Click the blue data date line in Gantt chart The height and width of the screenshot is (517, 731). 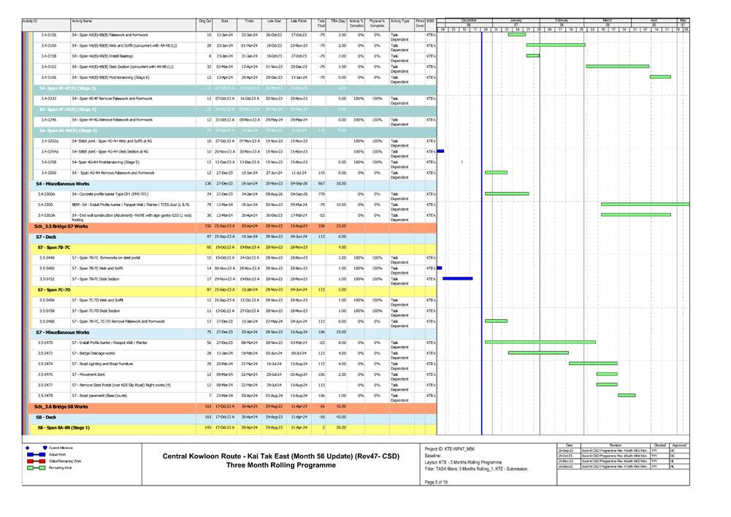point(482,219)
